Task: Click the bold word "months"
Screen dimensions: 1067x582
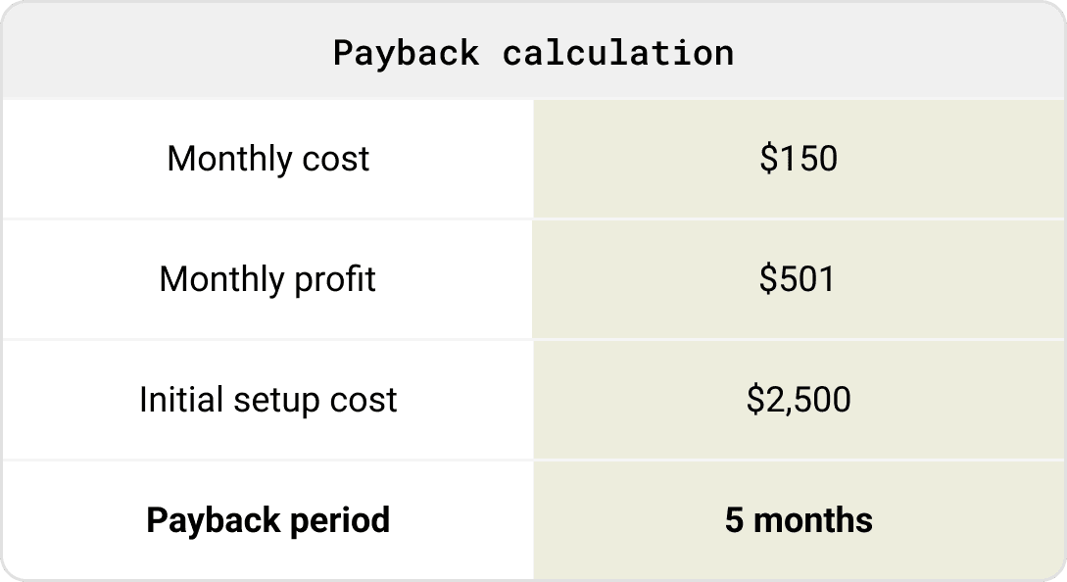Action: pyautogui.click(x=812, y=520)
